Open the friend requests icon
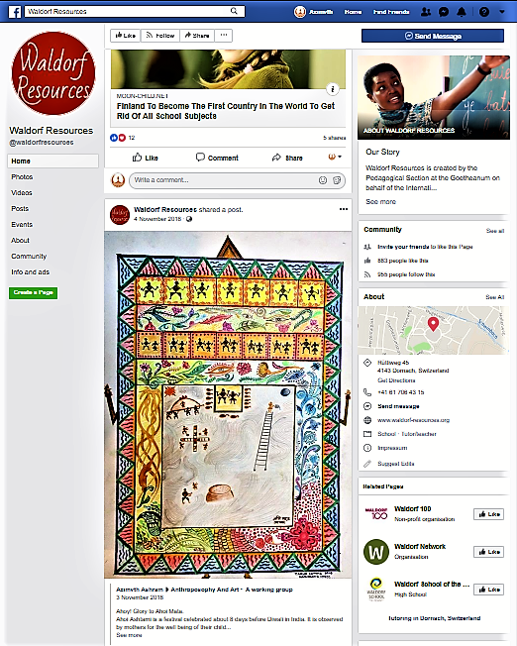 coord(426,12)
